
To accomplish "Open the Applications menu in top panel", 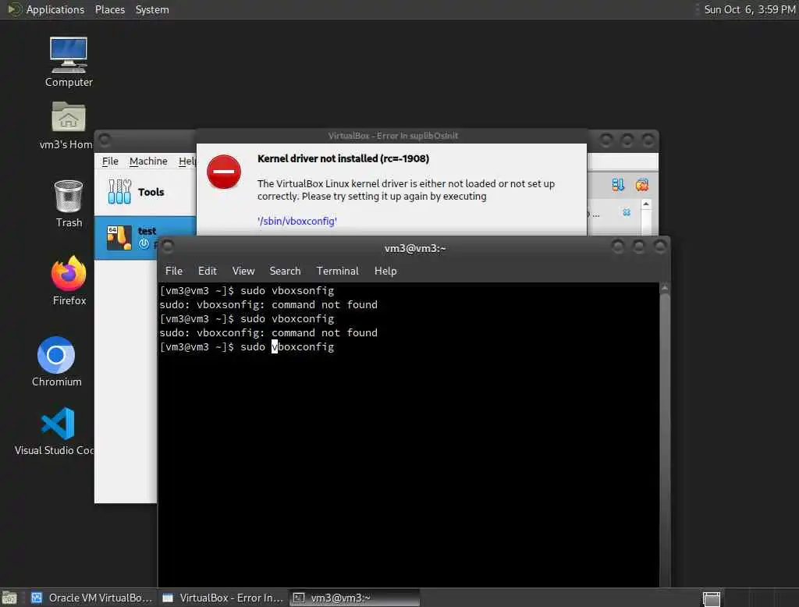I will [x=55, y=9].
